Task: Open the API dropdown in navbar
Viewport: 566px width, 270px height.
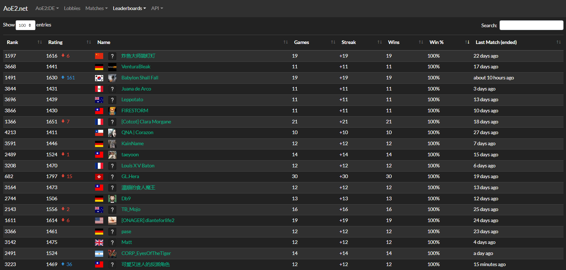Action: 157,8
